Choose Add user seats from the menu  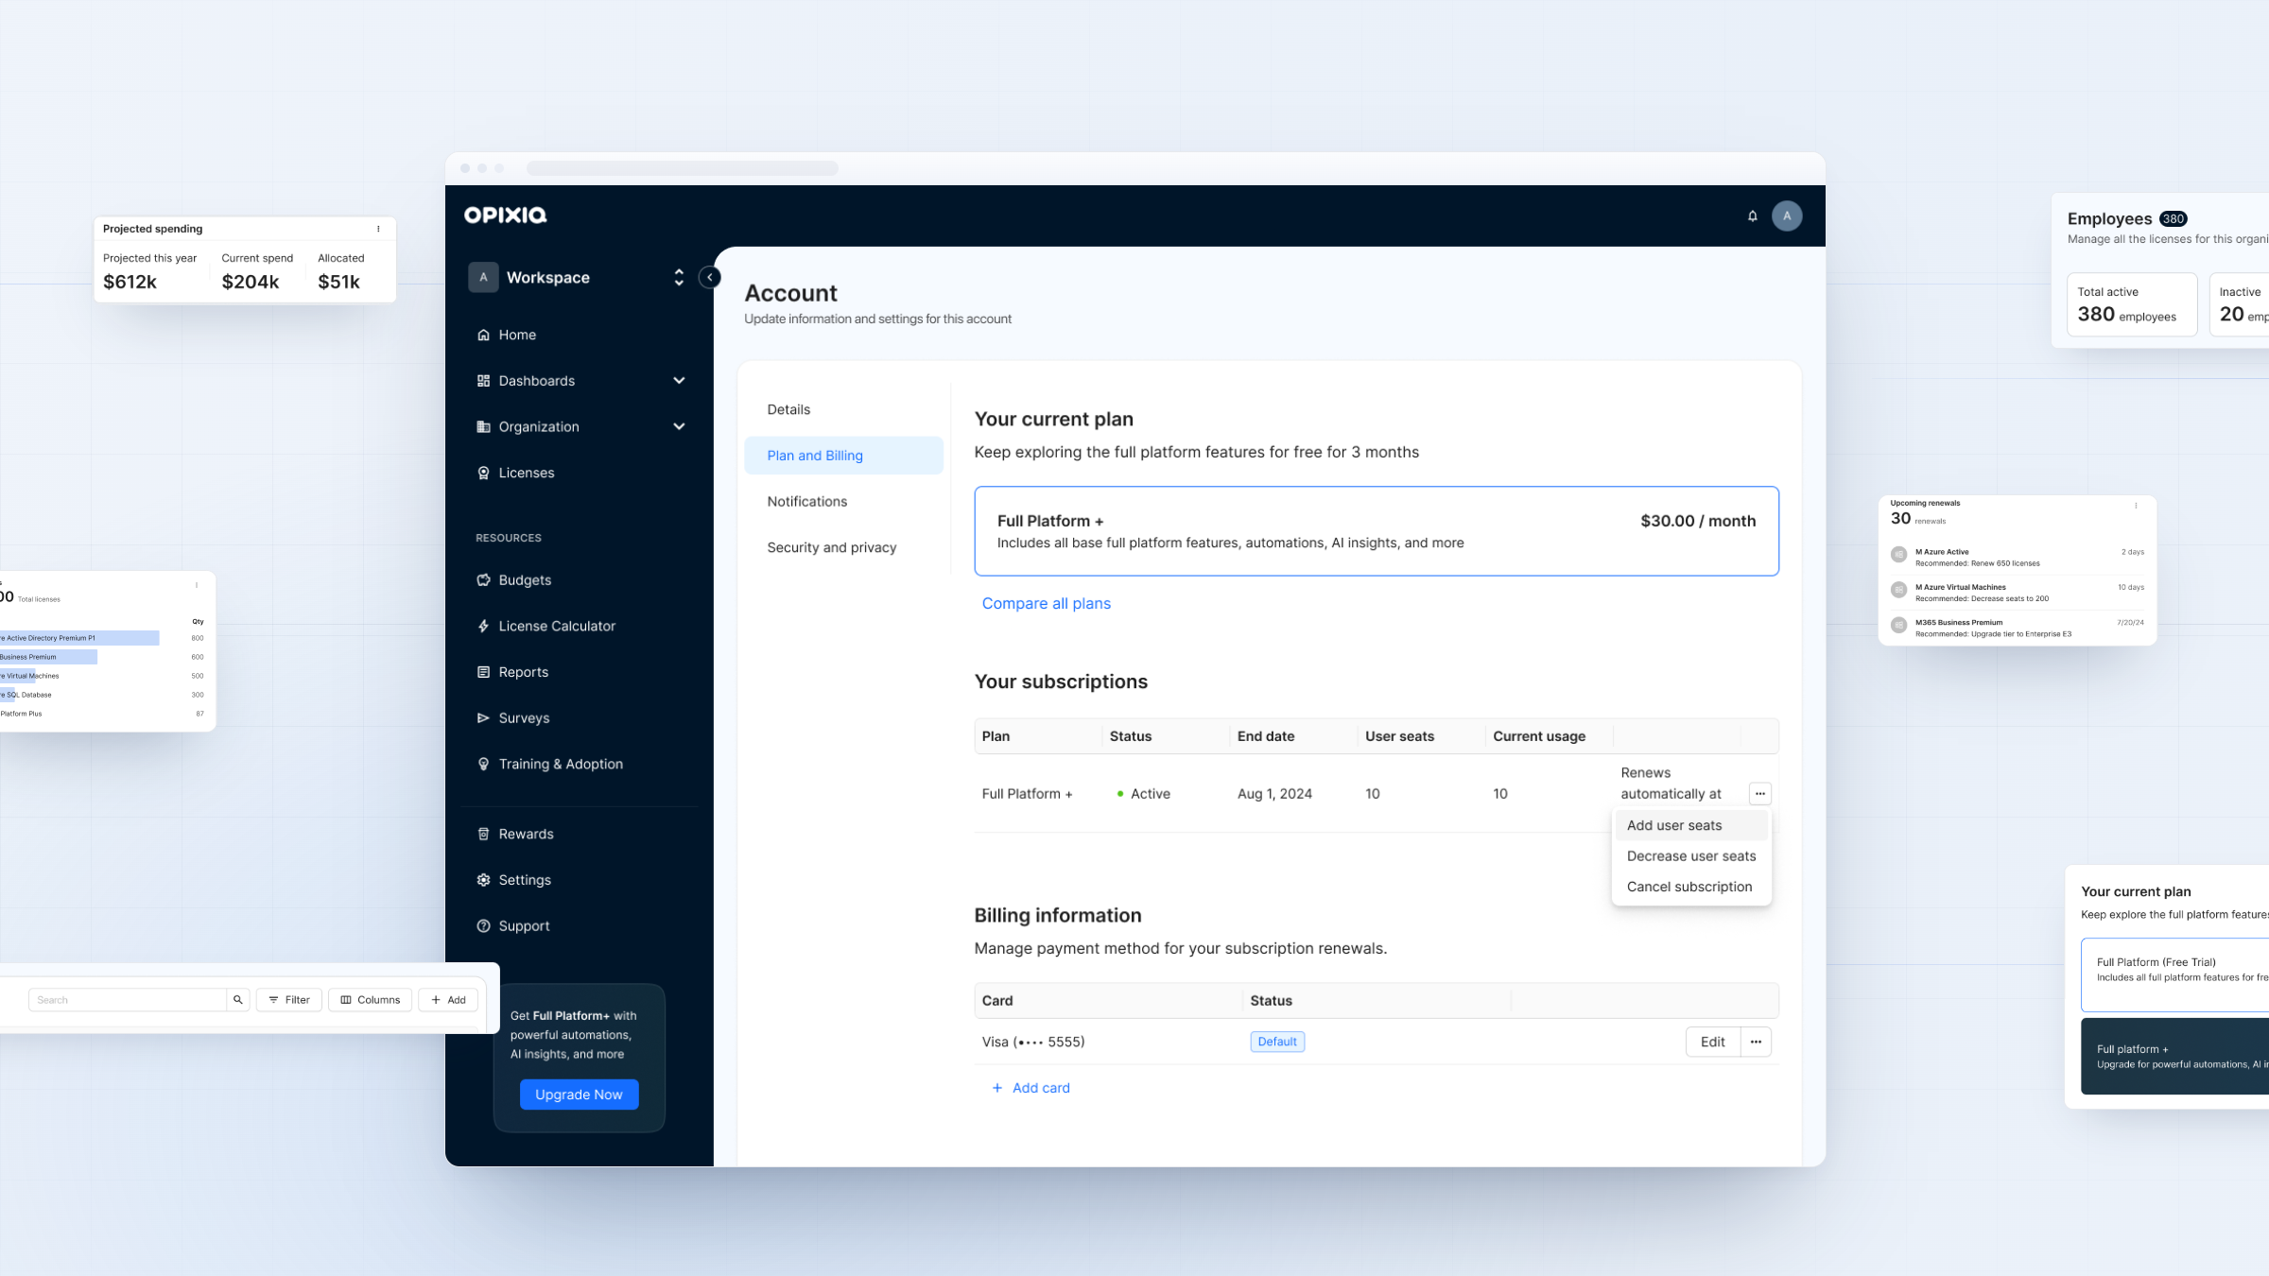pyautogui.click(x=1691, y=825)
